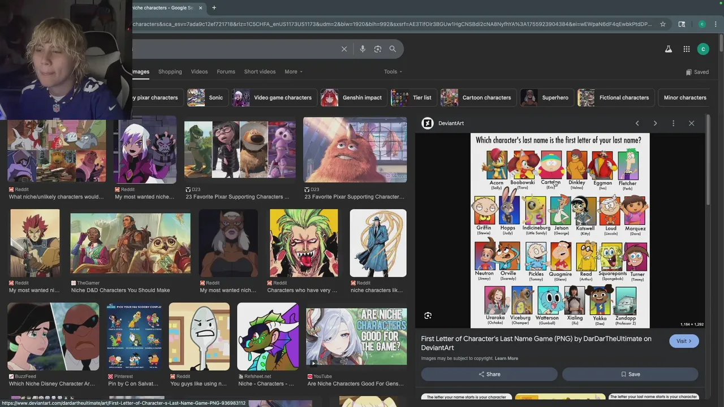
Task: Go to previous image in preview panel
Action: click(x=637, y=123)
